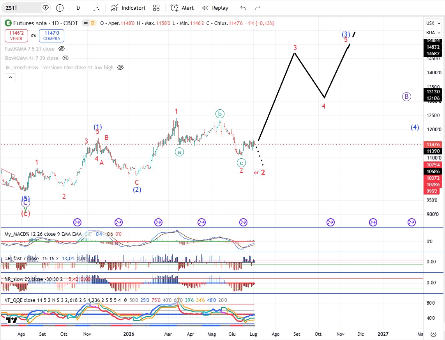Screen dimensions: 445x340
Task: Click the circled B purple wave label
Action: point(406,96)
